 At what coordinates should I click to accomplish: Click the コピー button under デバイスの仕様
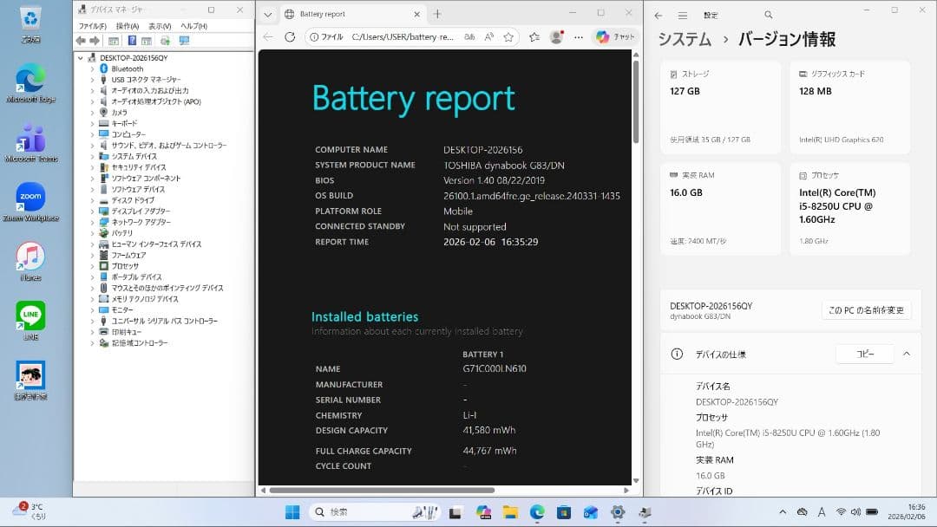click(x=864, y=353)
